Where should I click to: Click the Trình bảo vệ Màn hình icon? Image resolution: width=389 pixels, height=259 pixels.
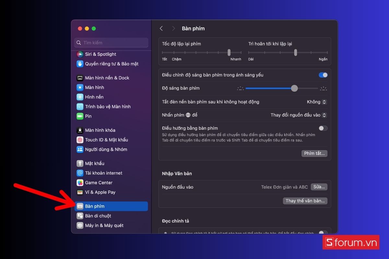point(80,107)
